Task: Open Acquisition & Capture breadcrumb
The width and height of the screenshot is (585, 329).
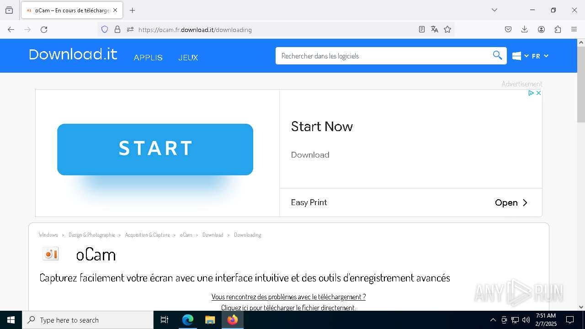Action: click(x=147, y=235)
